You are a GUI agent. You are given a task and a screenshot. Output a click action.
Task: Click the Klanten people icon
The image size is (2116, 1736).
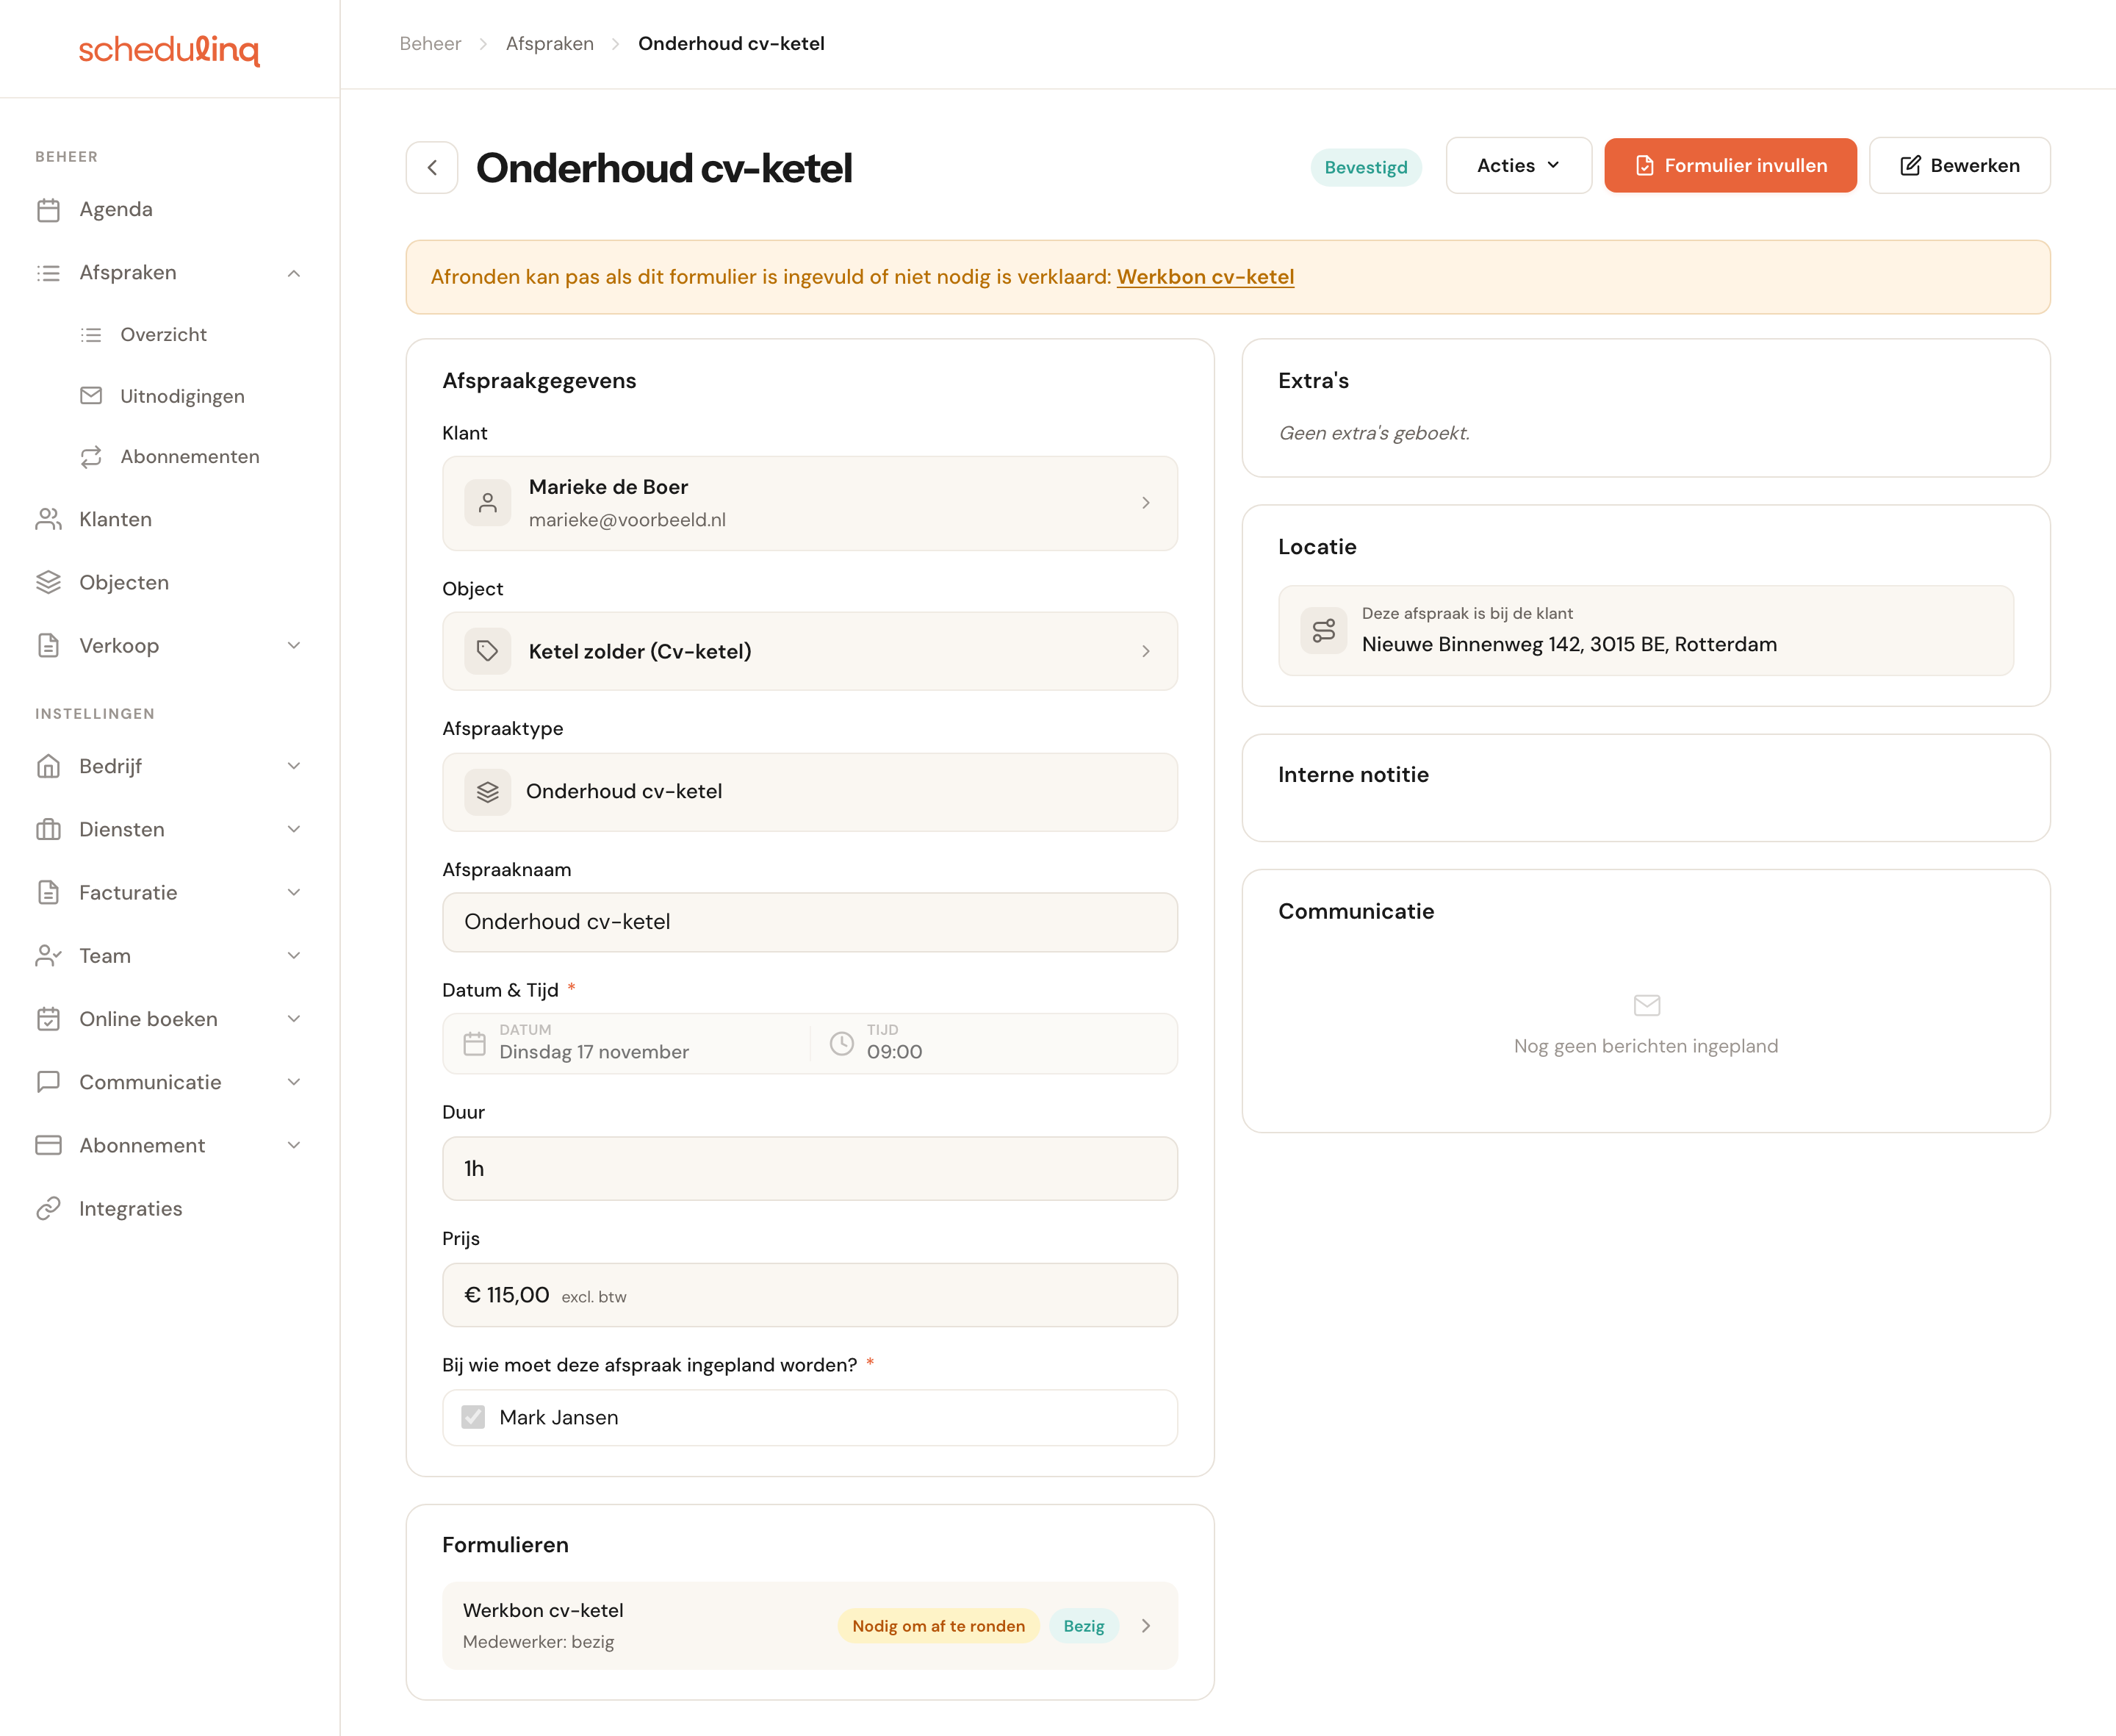(48, 519)
